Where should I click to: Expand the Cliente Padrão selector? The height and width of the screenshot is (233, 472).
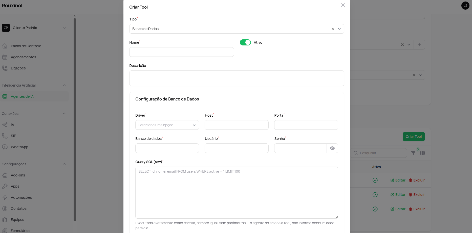[x=34, y=28]
